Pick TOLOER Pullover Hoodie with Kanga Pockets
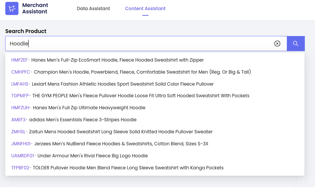Screen dimensions: 315x187 point(155,168)
